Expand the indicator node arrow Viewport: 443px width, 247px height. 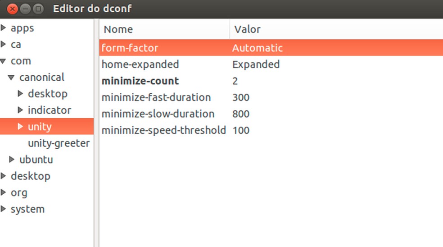20,110
